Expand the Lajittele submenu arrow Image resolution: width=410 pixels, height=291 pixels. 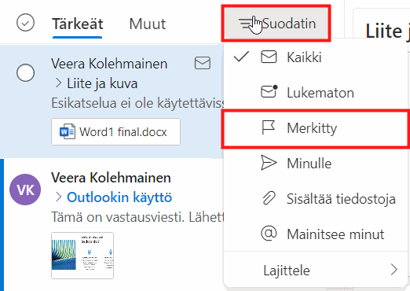[394, 270]
